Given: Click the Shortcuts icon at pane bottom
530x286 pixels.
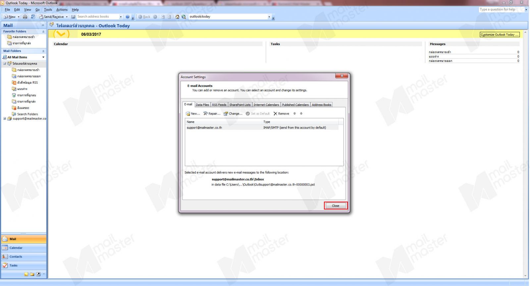Looking at the screenshot, I should [38, 274].
